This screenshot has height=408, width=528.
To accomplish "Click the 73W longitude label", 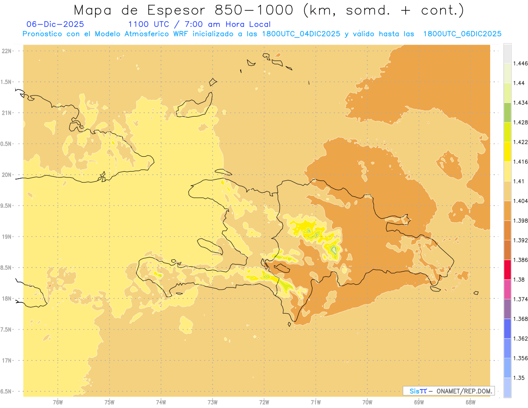I will pos(213,402).
